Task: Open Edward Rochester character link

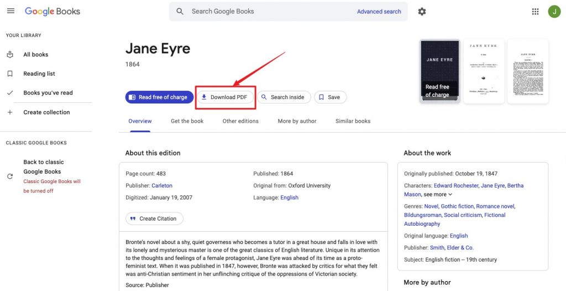Action: click(456, 185)
